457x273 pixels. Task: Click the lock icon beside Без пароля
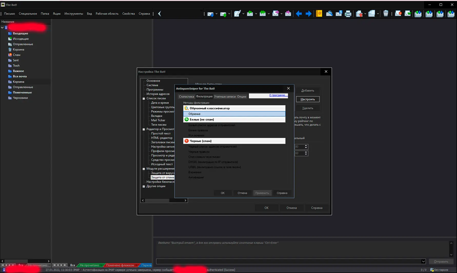tap(432, 270)
